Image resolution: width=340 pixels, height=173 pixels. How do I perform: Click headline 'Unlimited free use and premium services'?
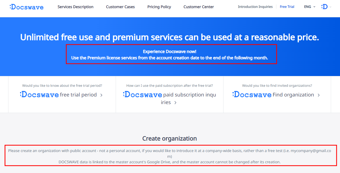(x=170, y=37)
